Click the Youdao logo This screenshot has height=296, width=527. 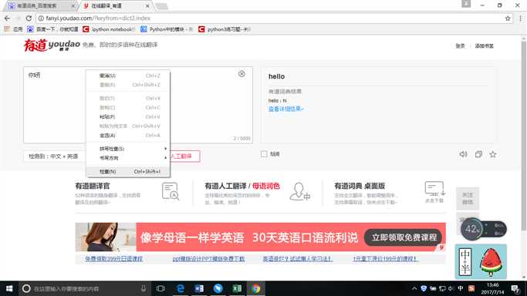[52, 45]
